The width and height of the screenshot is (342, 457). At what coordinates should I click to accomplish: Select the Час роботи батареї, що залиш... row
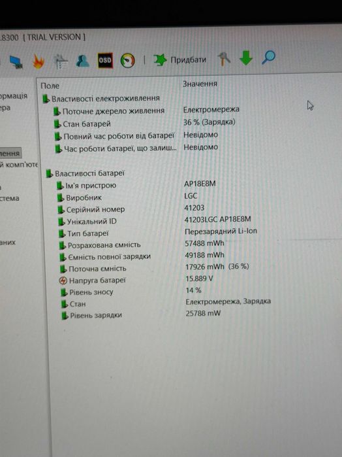tap(116, 148)
